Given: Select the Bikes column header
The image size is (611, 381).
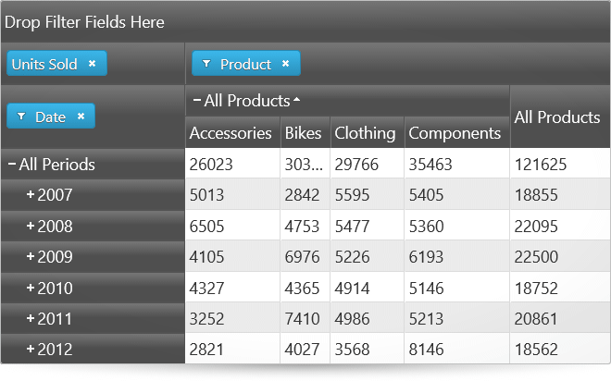Looking at the screenshot, I should (303, 133).
